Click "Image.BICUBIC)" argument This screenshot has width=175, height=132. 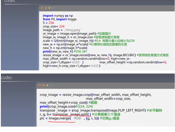(124, 55)
